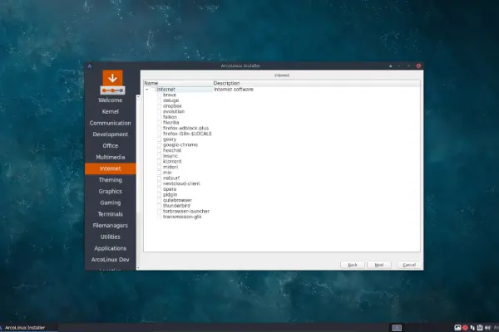The image size is (499, 332).
Task: Click the Back button
Action: (x=353, y=265)
